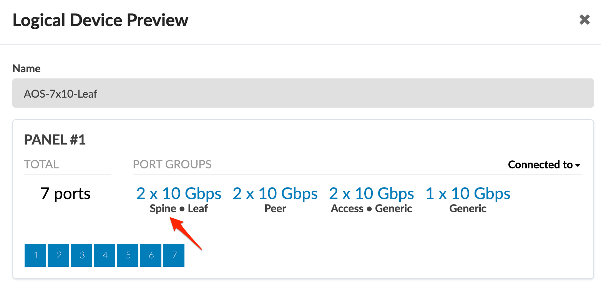Viewport: 601px width, 286px height.
Task: Open the Connected to dropdown
Action: pyautogui.click(x=544, y=165)
